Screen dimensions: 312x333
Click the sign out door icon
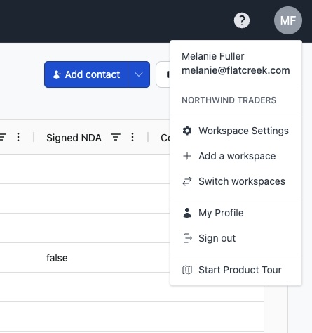click(187, 238)
